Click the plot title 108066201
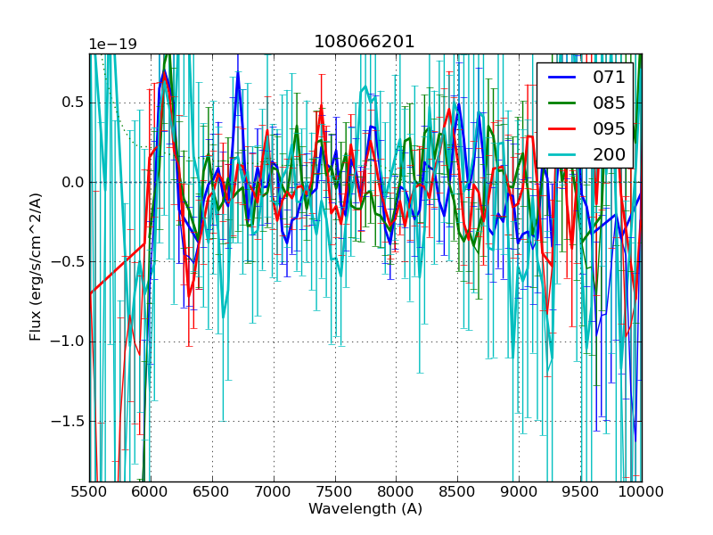This screenshot has width=713, height=535. click(x=365, y=42)
